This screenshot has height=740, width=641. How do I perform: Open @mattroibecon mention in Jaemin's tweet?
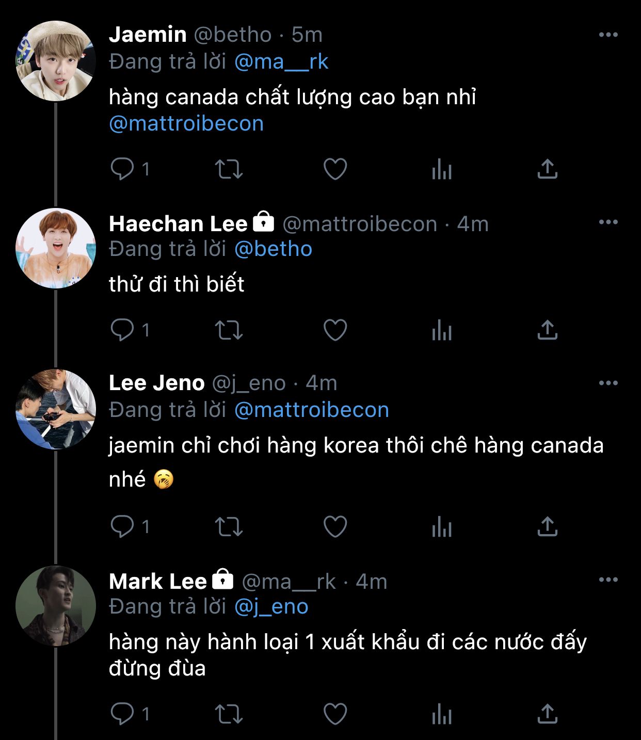[x=186, y=124]
